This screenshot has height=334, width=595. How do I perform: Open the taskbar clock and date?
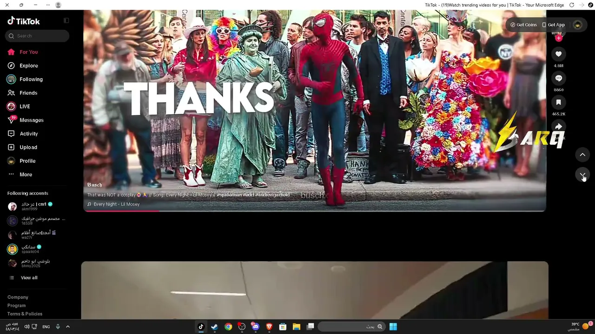pyautogui.click(x=13, y=327)
